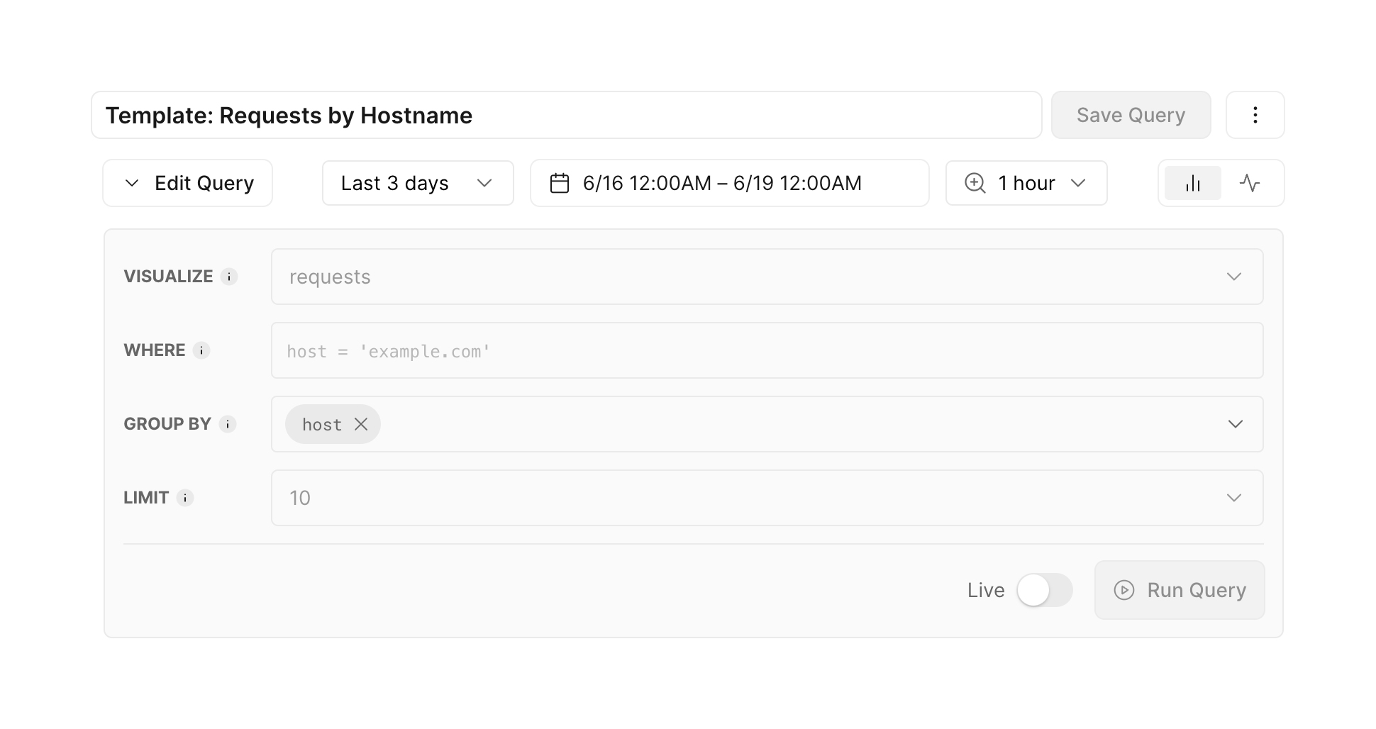
Task: Remove the host group-by tag
Action: [361, 424]
